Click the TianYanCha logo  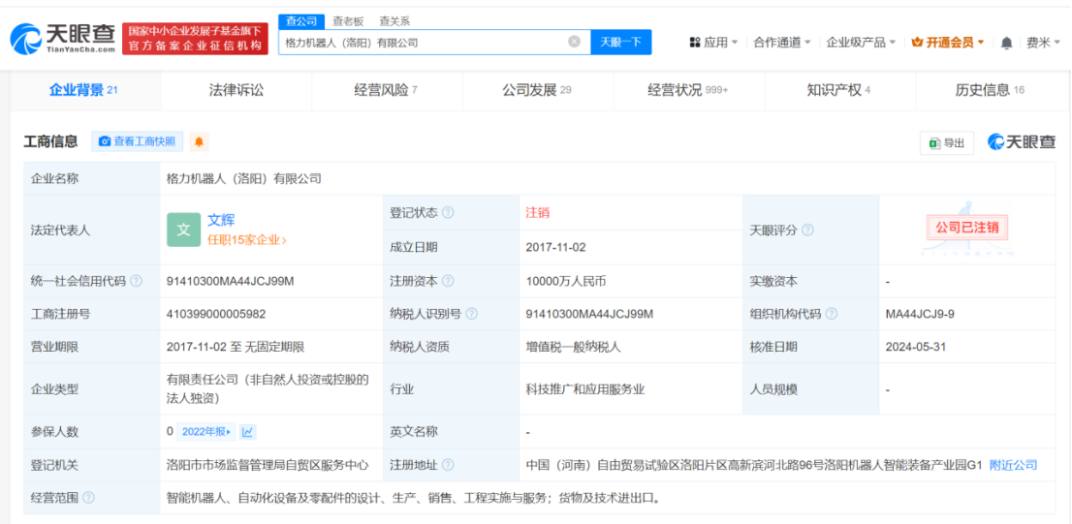[63, 38]
